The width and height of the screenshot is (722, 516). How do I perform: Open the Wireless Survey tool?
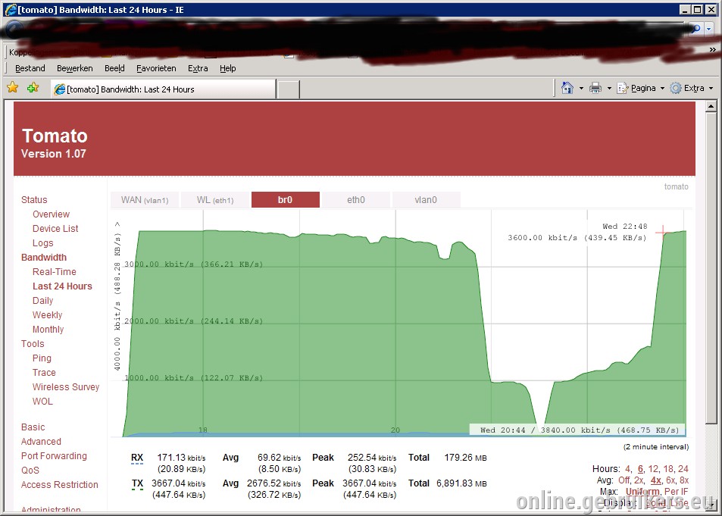coord(66,387)
